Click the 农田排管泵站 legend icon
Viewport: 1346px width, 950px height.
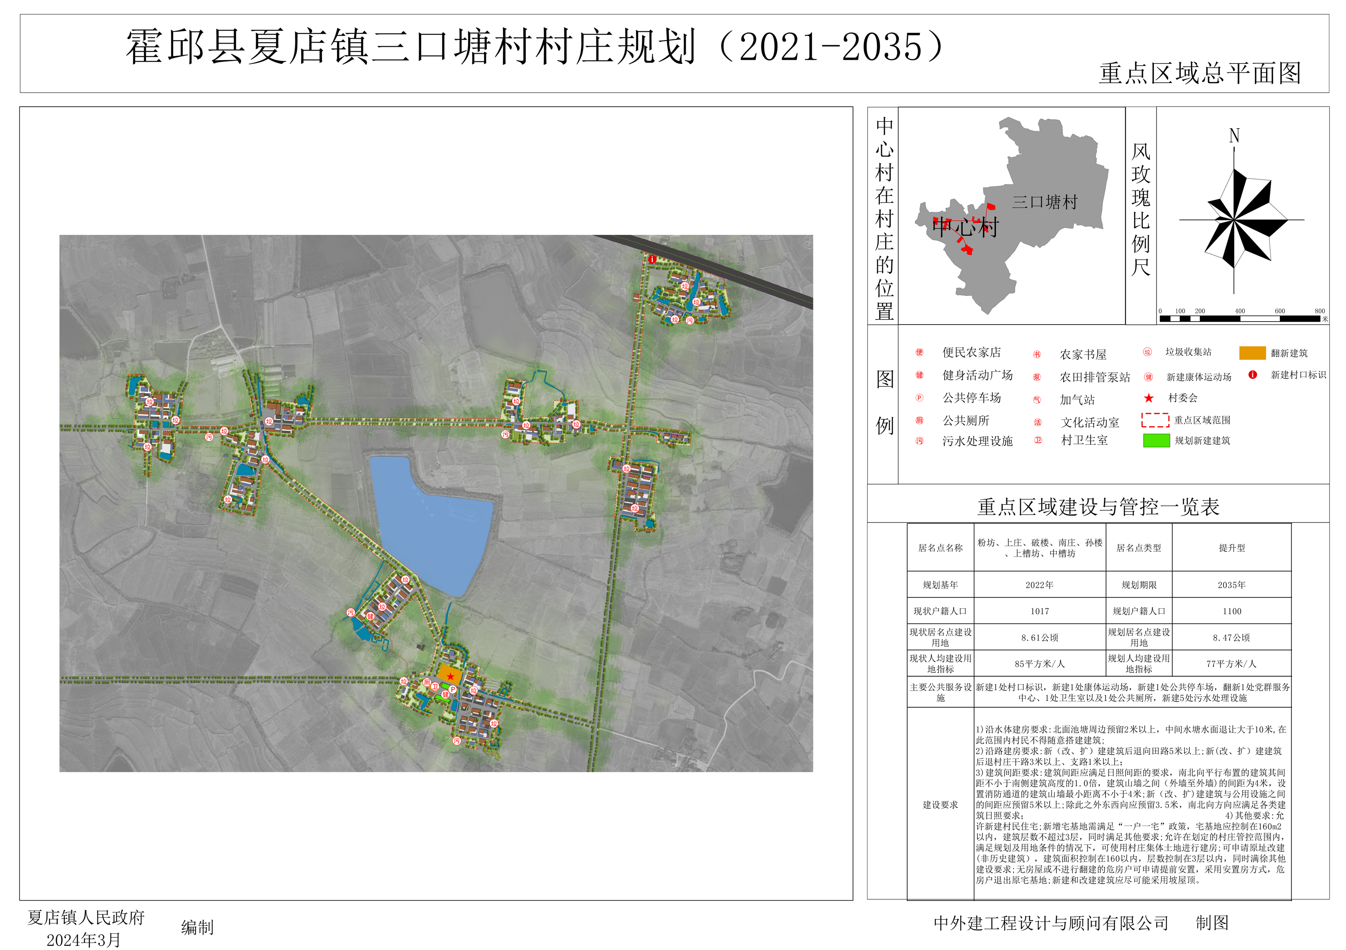tap(1036, 377)
